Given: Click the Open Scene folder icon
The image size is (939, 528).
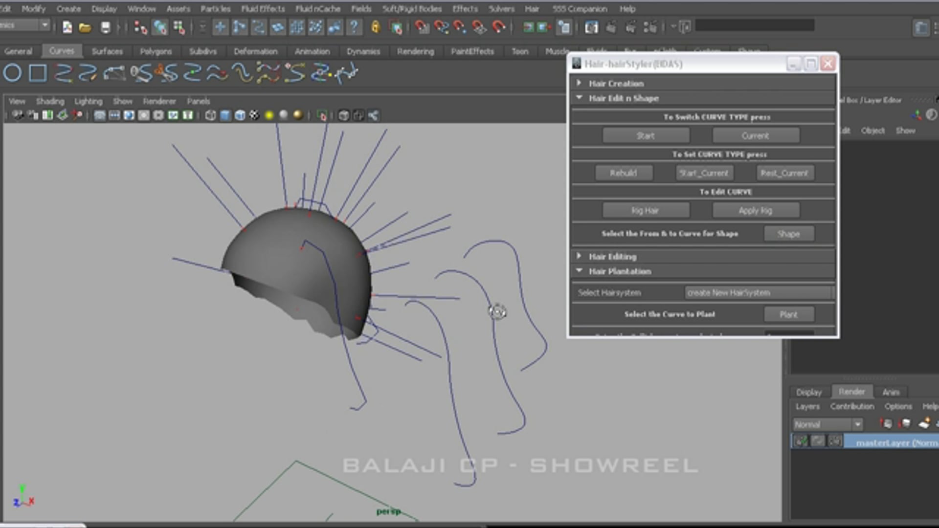Looking at the screenshot, I should (85, 27).
